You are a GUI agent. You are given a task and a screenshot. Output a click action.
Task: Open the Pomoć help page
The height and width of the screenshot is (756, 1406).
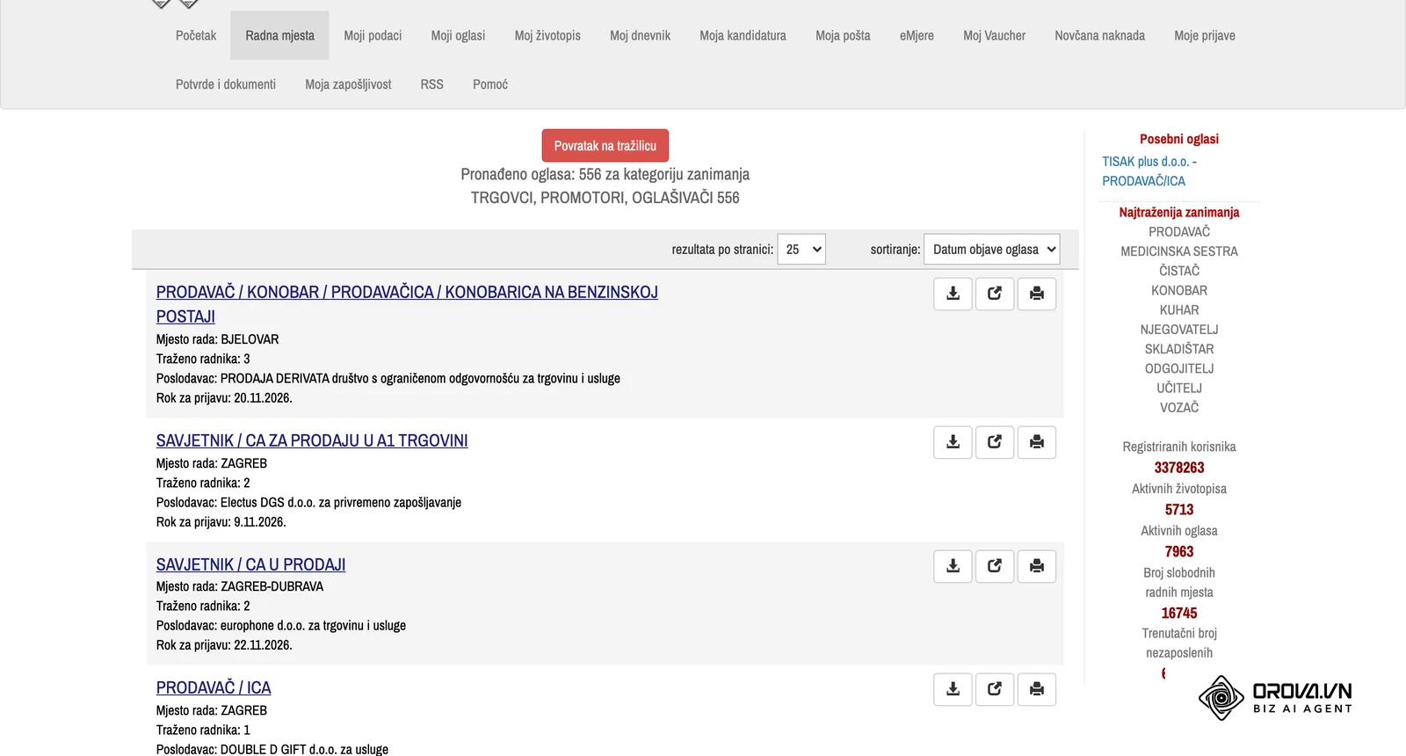pos(490,84)
